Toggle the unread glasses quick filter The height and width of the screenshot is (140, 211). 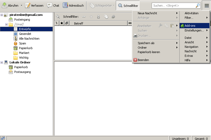(84, 17)
